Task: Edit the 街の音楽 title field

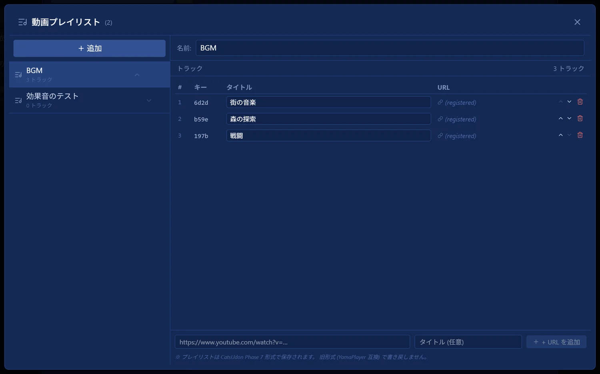Action: 328,102
